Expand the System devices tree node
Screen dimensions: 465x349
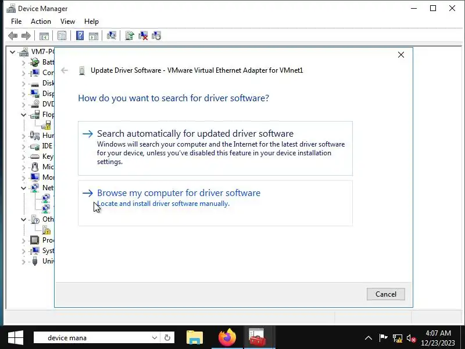(23, 251)
